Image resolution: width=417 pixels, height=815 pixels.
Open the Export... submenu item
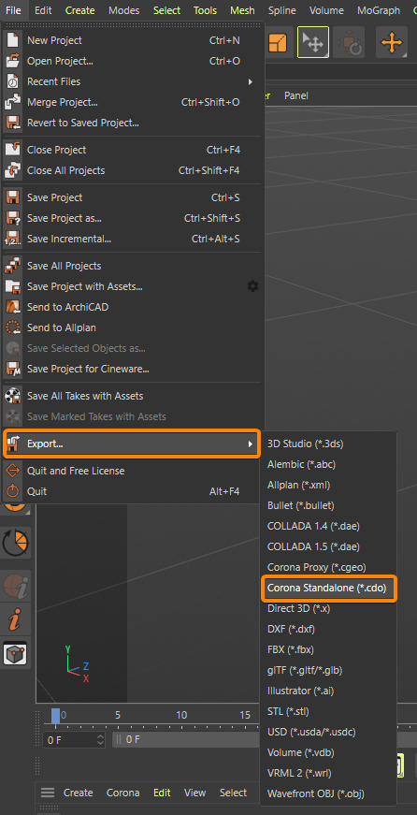pos(131,444)
